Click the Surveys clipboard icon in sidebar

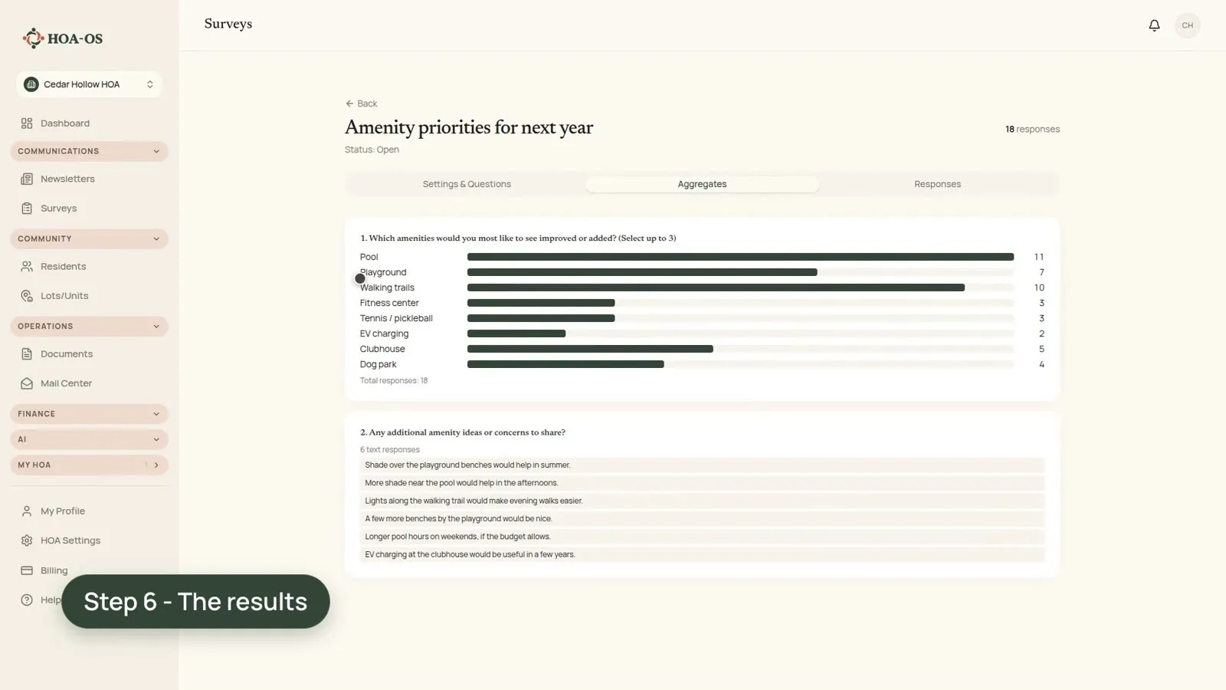point(27,209)
